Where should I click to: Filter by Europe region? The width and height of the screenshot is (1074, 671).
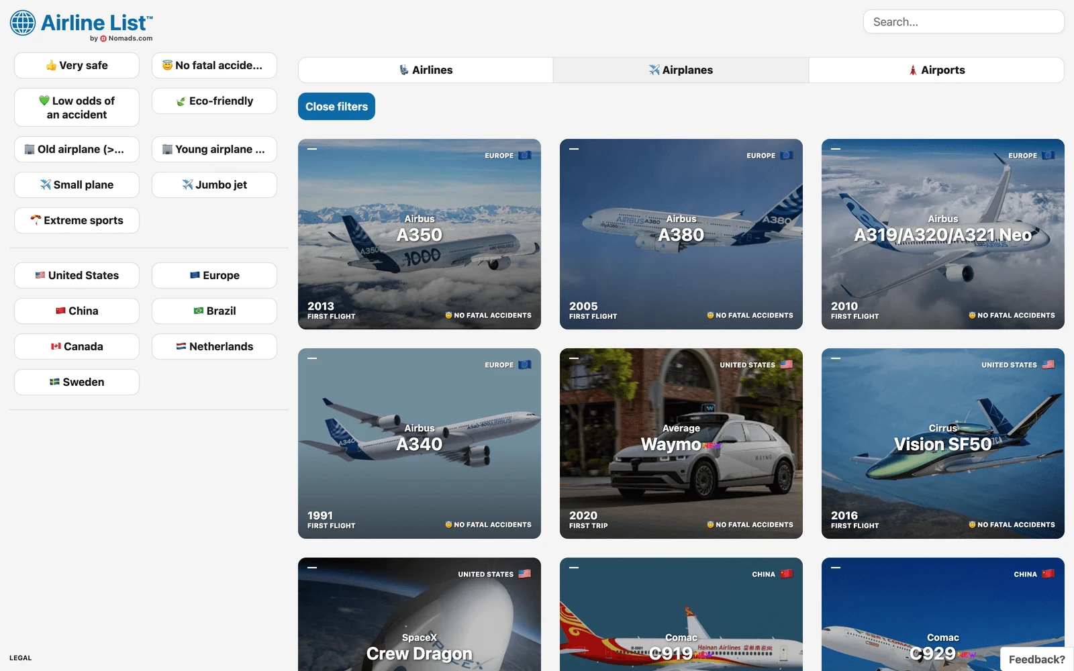pyautogui.click(x=214, y=276)
